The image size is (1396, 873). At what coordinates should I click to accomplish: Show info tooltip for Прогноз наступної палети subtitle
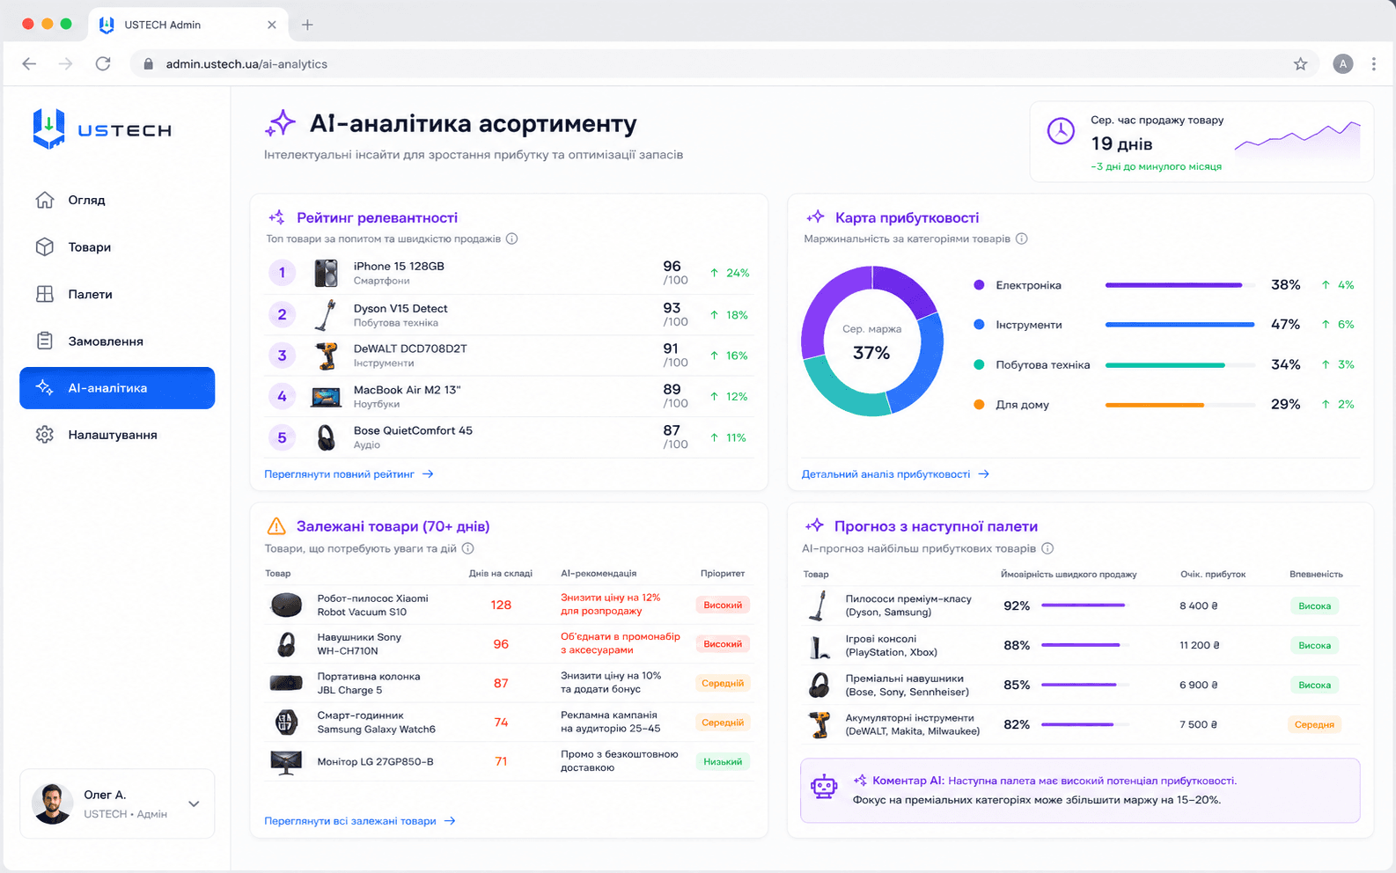[x=1047, y=548]
